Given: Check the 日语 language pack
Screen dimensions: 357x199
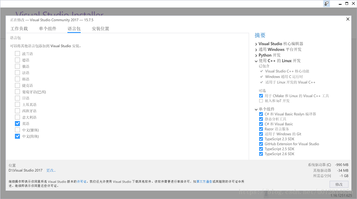Looking at the screenshot, I should [17, 98].
